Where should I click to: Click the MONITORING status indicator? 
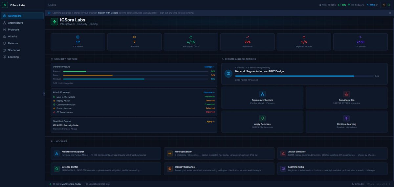click(x=328, y=5)
